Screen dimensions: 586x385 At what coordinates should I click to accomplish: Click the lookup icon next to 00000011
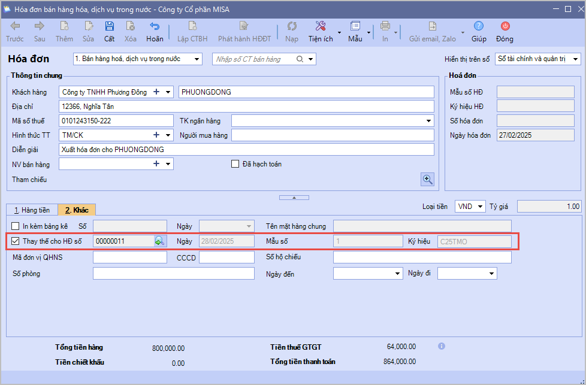(x=159, y=241)
